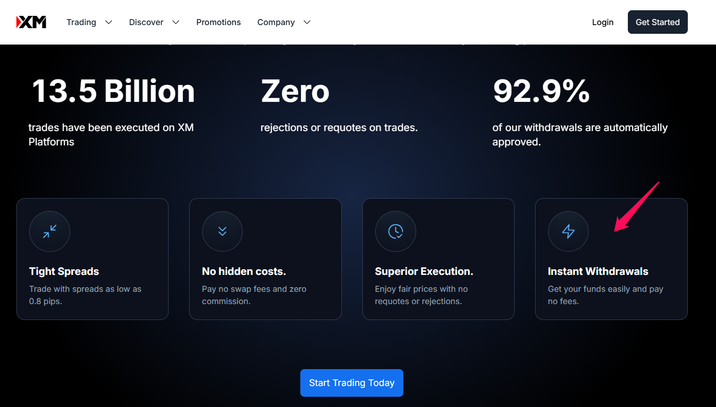Click the Get Started button

click(658, 22)
